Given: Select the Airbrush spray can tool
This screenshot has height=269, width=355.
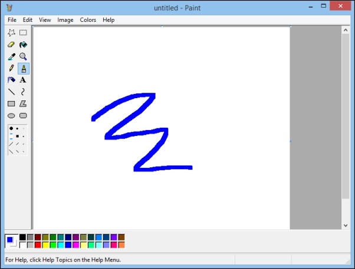Looking at the screenshot, I should (11, 80).
